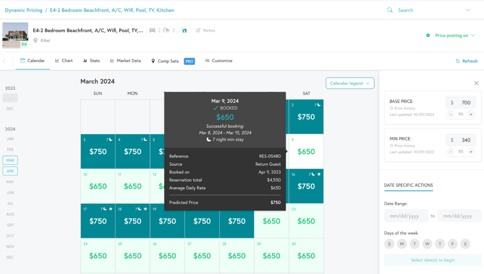Image resolution: width=484 pixels, height=274 pixels.
Task: Expand the Calendar legend dropdown
Action: pyautogui.click(x=350, y=83)
